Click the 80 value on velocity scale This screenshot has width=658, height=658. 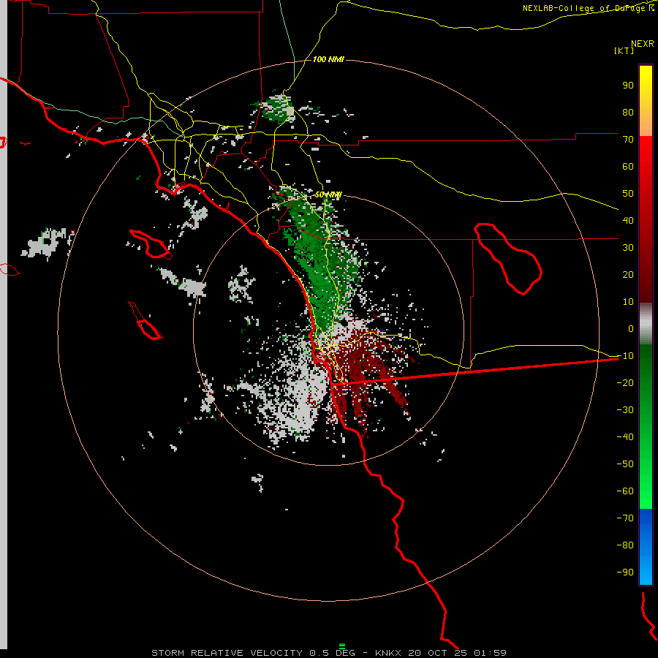[x=628, y=113]
